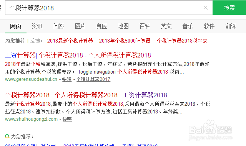Click the second result snippet starting 最新个税计算器2018
The height and width of the screenshot is (146, 246).
point(108,108)
